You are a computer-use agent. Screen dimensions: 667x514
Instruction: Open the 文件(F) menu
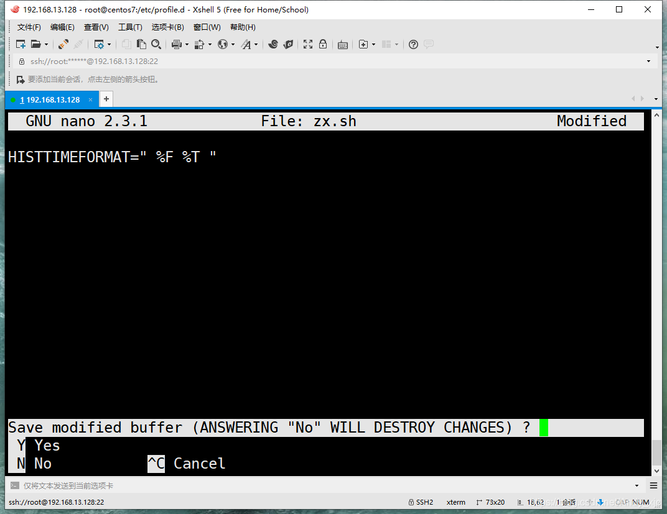pos(29,27)
